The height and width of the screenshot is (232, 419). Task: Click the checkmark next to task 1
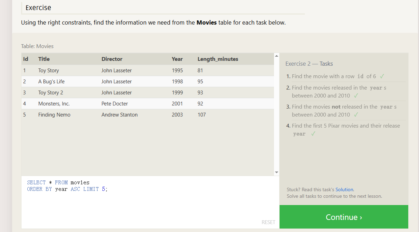coord(382,76)
